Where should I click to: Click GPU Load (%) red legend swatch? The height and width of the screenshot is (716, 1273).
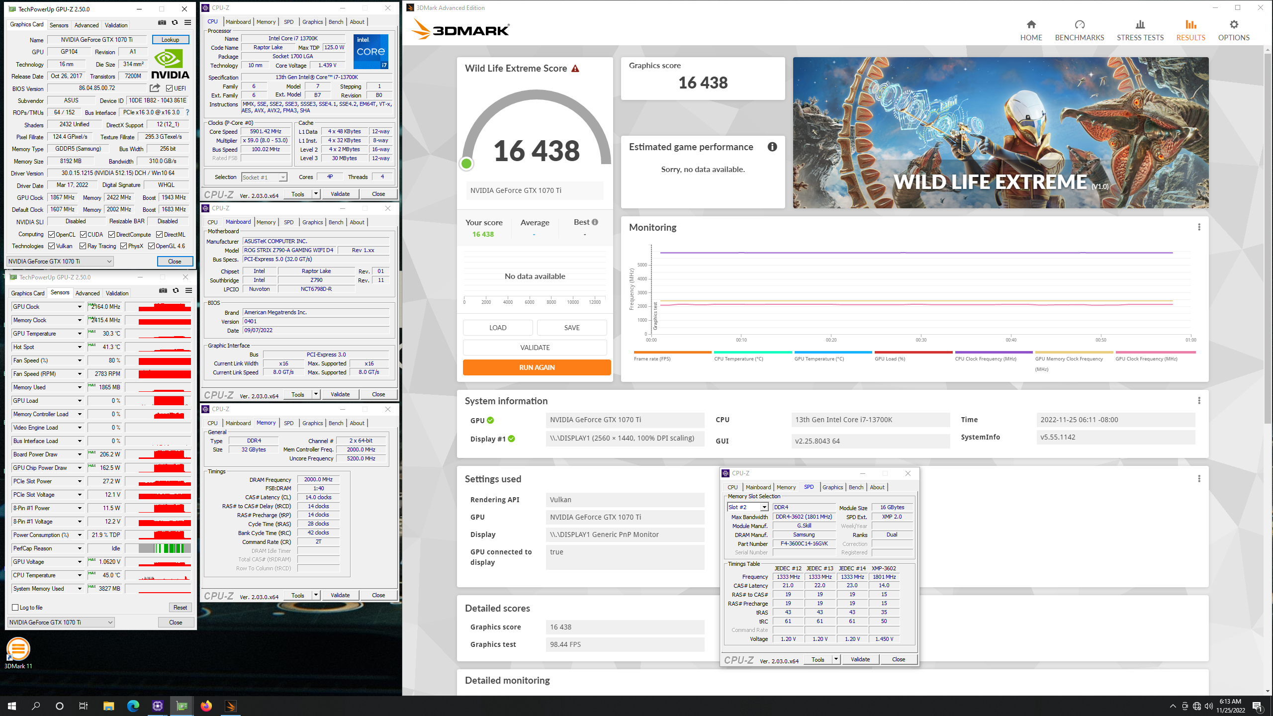[913, 352]
